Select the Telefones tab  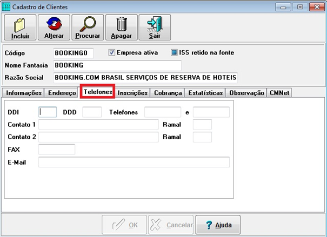pos(98,92)
